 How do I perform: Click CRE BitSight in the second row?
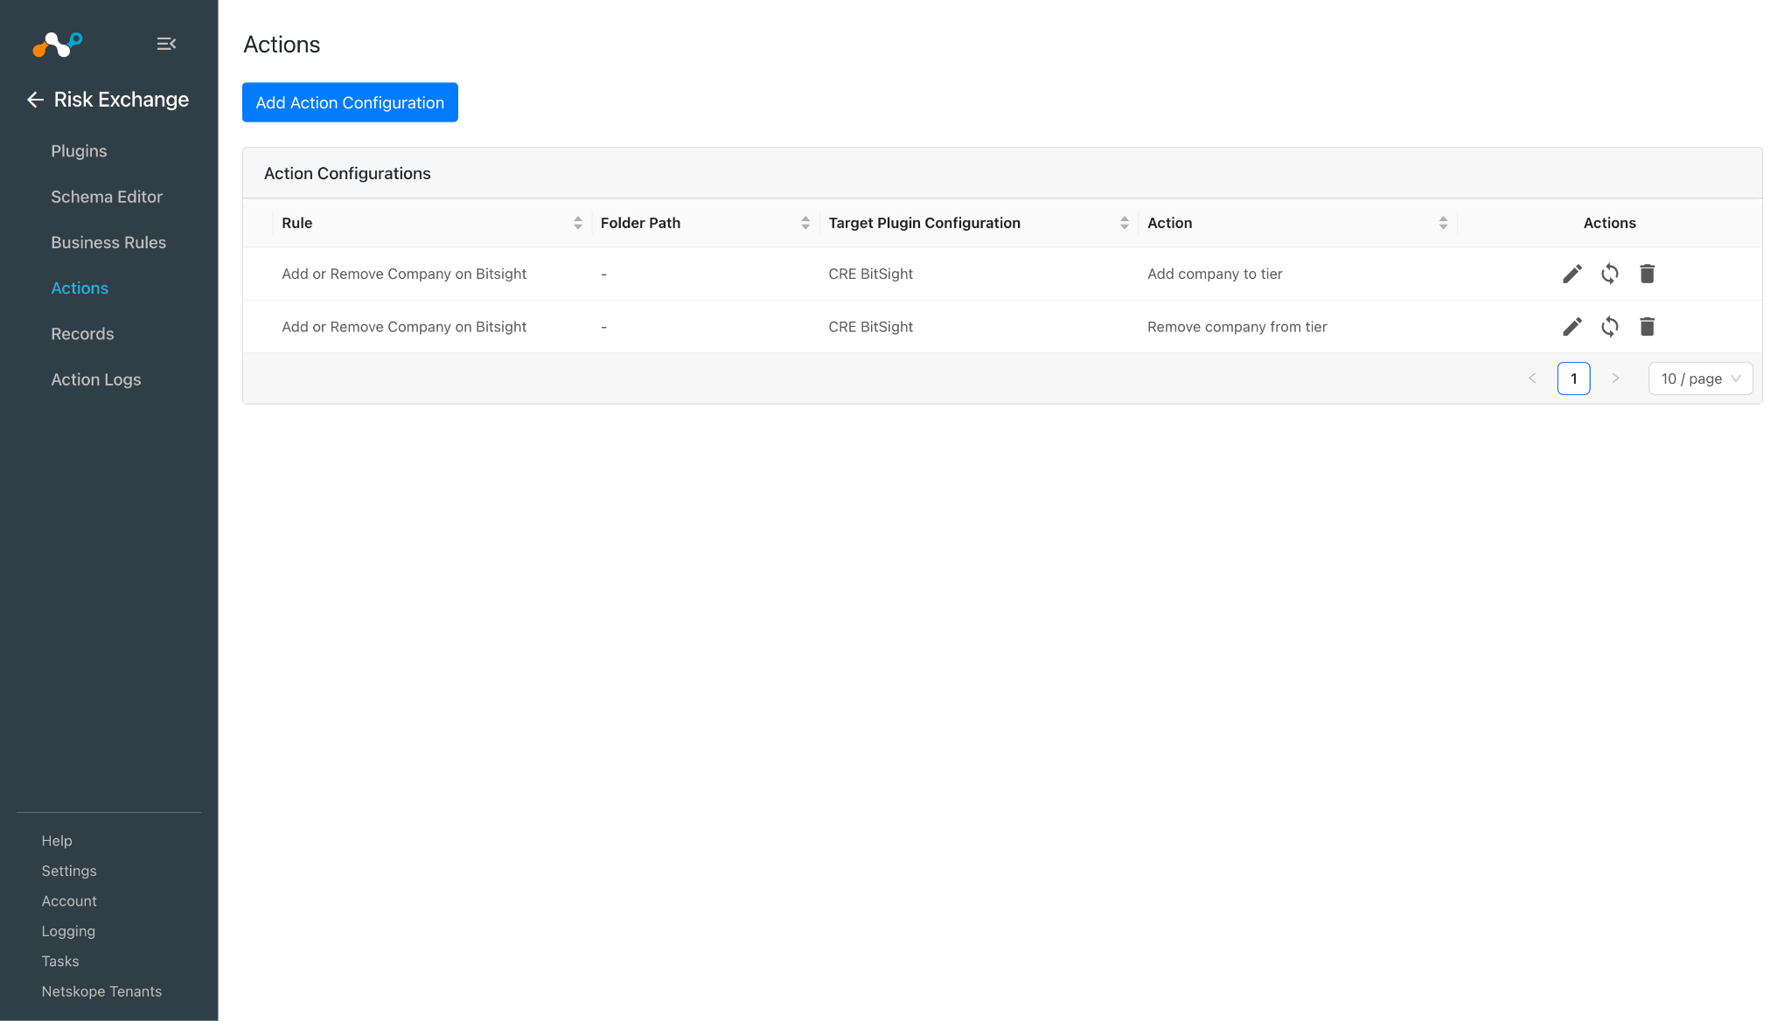tap(871, 327)
